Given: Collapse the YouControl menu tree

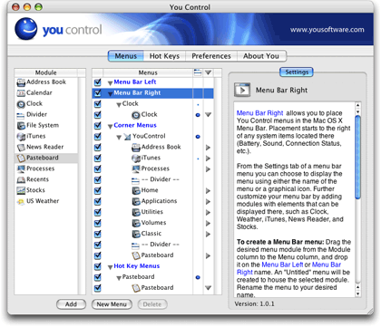Looking at the screenshot, I should 119,137.
